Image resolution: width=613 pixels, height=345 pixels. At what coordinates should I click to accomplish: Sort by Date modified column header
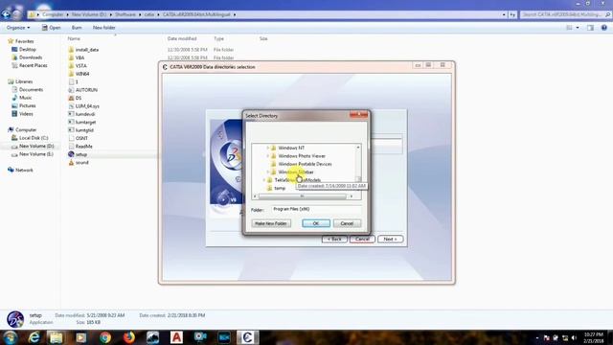(182, 38)
